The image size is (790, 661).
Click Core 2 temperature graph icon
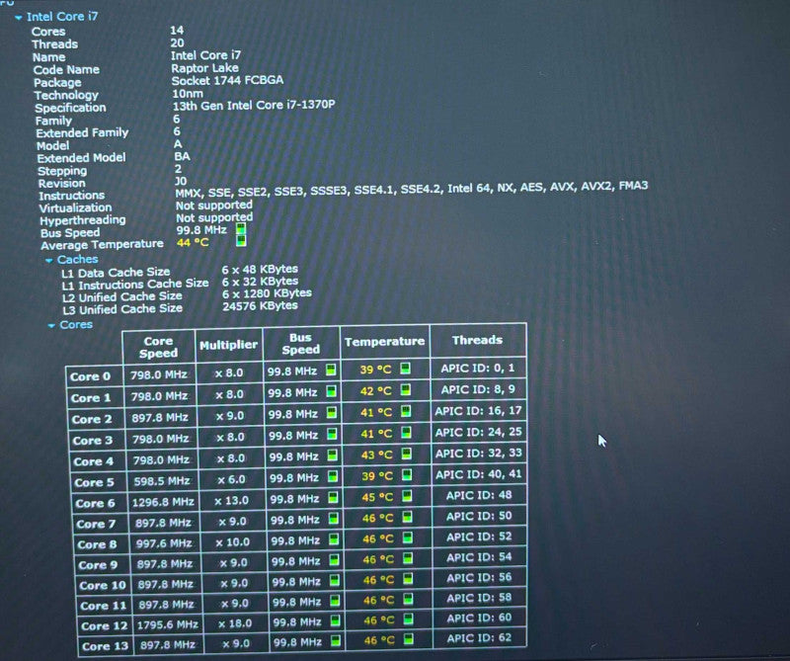tap(406, 411)
